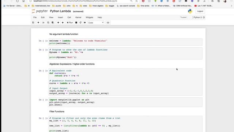
Task: Open the Lec 1 | MIT 18.06 bookmark
Action: pyautogui.click(x=204, y=6)
